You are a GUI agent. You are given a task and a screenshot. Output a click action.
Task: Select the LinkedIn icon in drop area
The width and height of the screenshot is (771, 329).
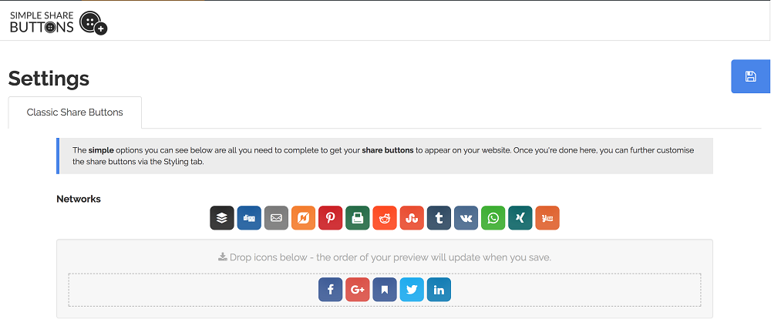click(439, 290)
